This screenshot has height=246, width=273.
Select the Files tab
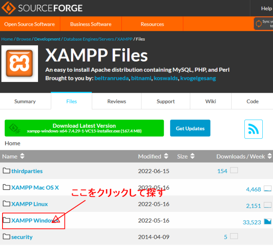tap(71, 101)
